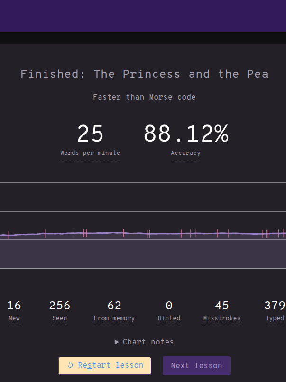Click the From memory stat label
Screen dimensions: 286x382
(x=114, y=318)
